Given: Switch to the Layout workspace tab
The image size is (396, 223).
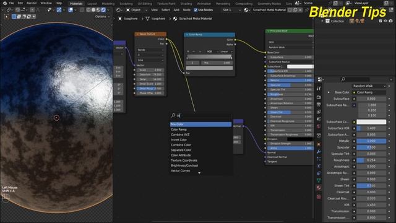Looking at the screenshot, I should (92, 4).
